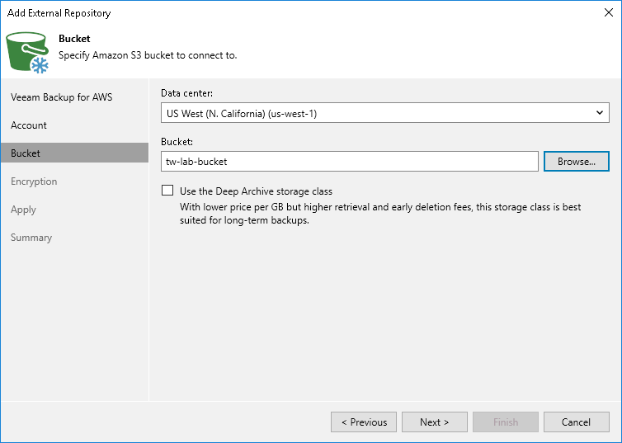This screenshot has width=622, height=443.
Task: Click the Deep Archive description text
Action: (x=380, y=214)
